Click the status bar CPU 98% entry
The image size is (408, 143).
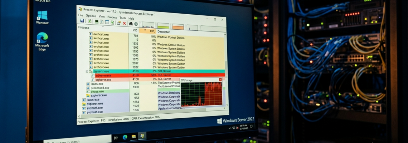tap(145, 117)
